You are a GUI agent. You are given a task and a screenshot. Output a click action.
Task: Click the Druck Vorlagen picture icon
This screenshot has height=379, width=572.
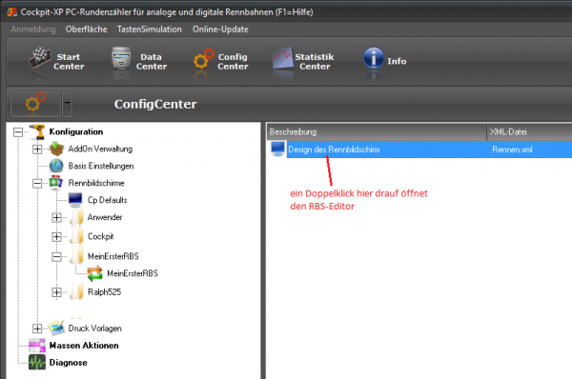pos(56,328)
